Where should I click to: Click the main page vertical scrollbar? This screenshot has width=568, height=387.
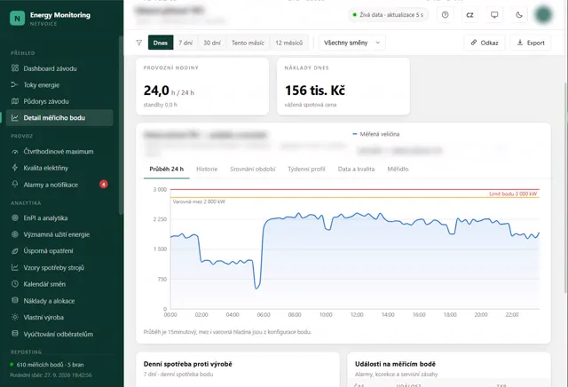(566, 186)
